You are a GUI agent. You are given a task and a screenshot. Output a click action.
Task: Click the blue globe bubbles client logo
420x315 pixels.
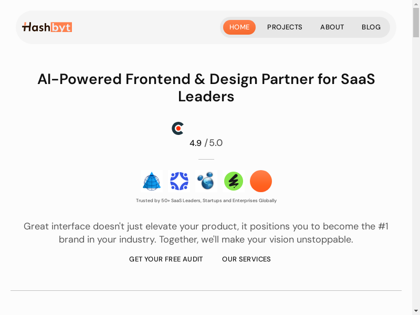pyautogui.click(x=206, y=181)
